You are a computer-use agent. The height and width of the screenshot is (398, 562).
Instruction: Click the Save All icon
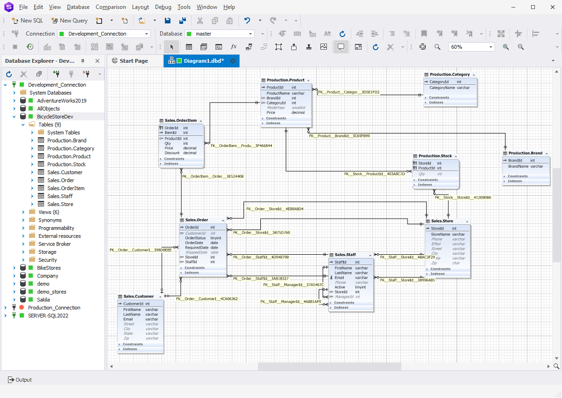click(x=183, y=21)
